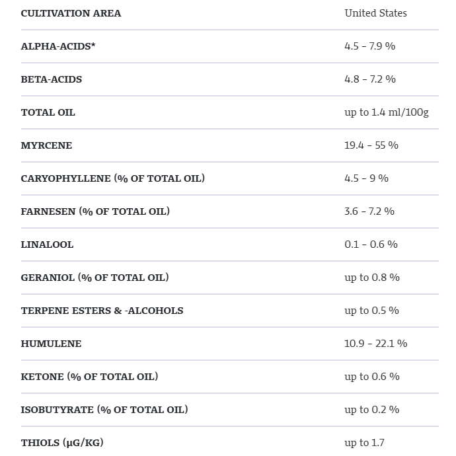Select the TERPENE ESTERS & -ALCOHOLS label
456x456 pixels.
[x=102, y=311]
